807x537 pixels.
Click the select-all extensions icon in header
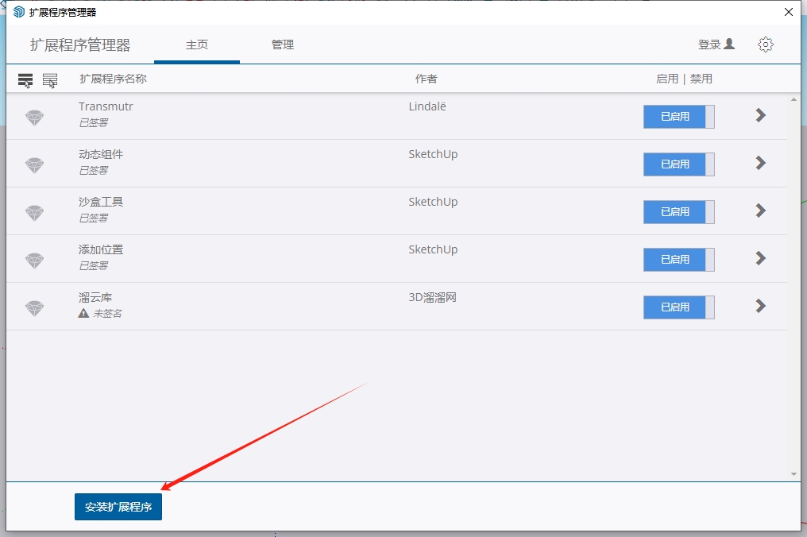pyautogui.click(x=25, y=80)
